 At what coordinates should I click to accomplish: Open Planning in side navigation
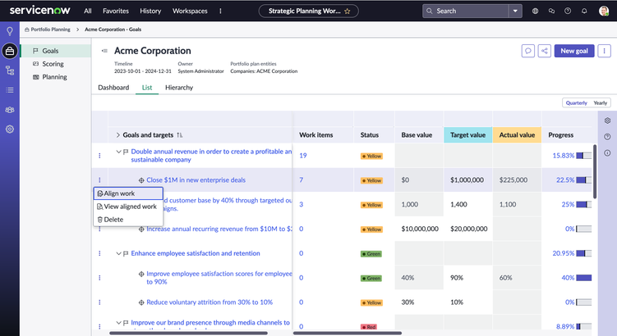click(54, 77)
